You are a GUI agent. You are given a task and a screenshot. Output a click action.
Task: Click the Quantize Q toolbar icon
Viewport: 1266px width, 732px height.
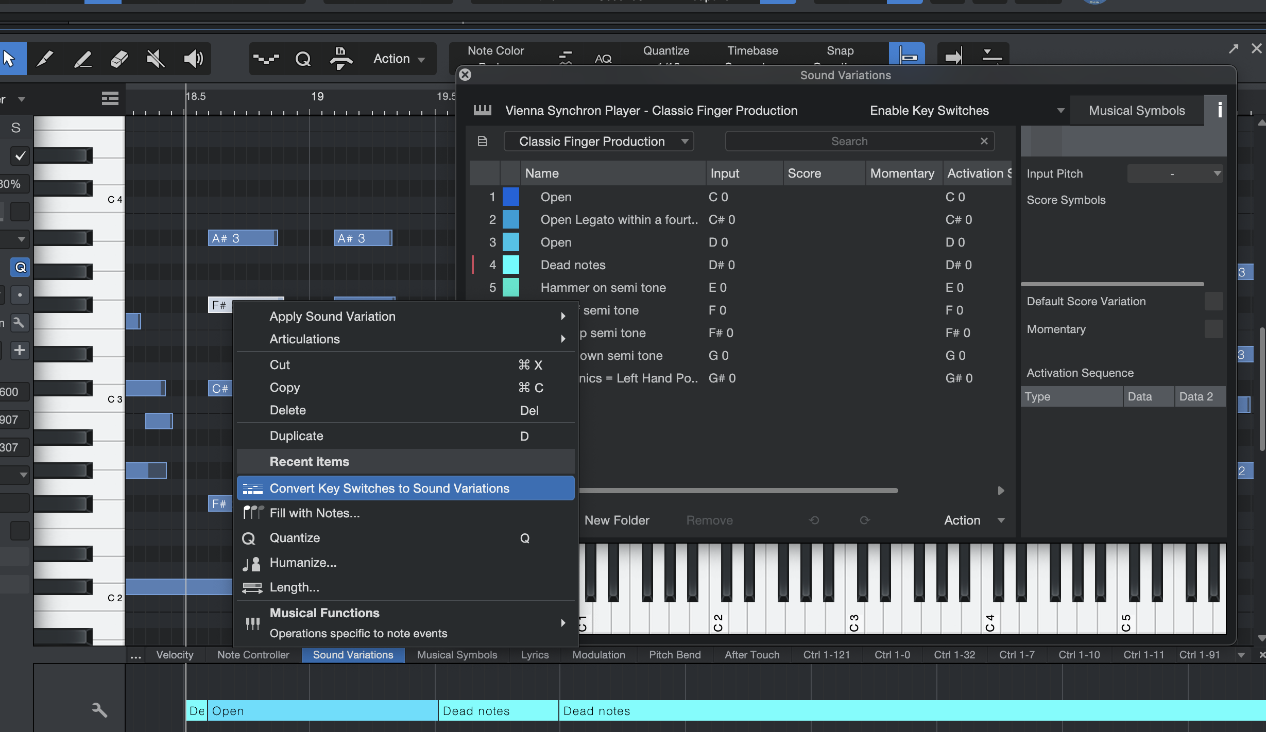tap(303, 59)
